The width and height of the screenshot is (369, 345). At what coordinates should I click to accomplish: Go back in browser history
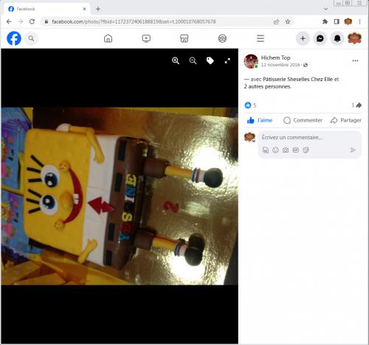coord(9,21)
